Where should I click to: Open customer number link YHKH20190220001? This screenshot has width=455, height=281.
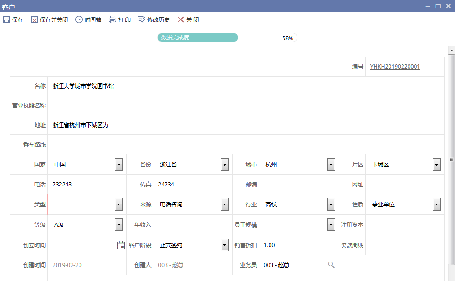(x=395, y=67)
